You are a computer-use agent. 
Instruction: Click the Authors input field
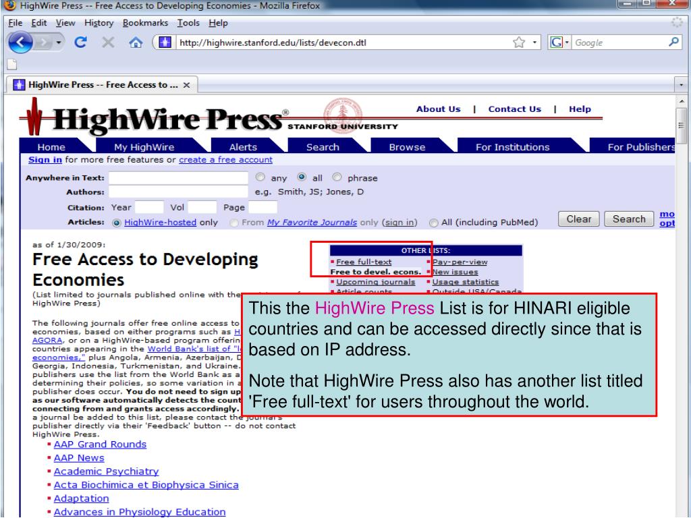pos(178,192)
